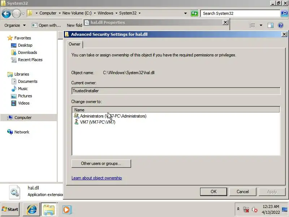This screenshot has height=217, width=289.
Task: Select Favorites in the navigation pane
Action: tap(19, 38)
